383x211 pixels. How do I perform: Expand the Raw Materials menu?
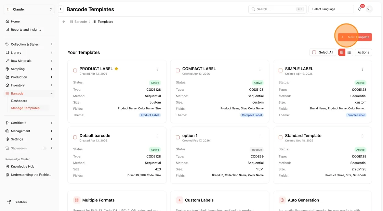coord(29,61)
